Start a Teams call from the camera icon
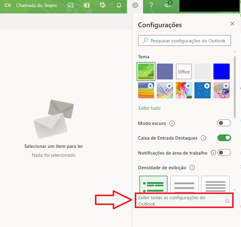241x227 pixels. point(8,5)
